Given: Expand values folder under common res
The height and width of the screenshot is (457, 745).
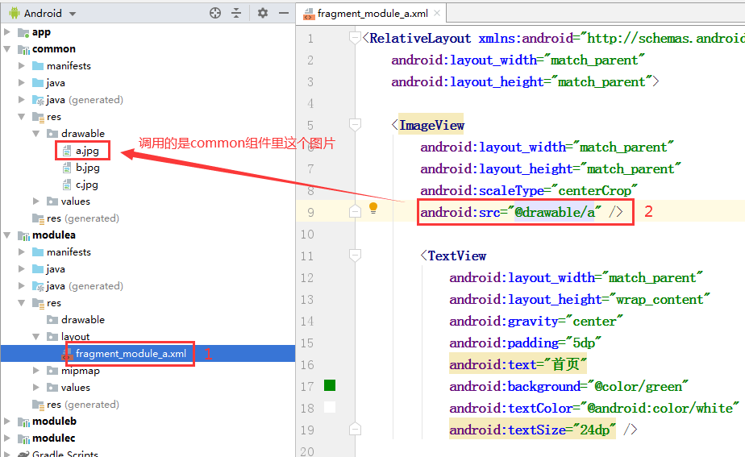Looking at the screenshot, I should [35, 201].
